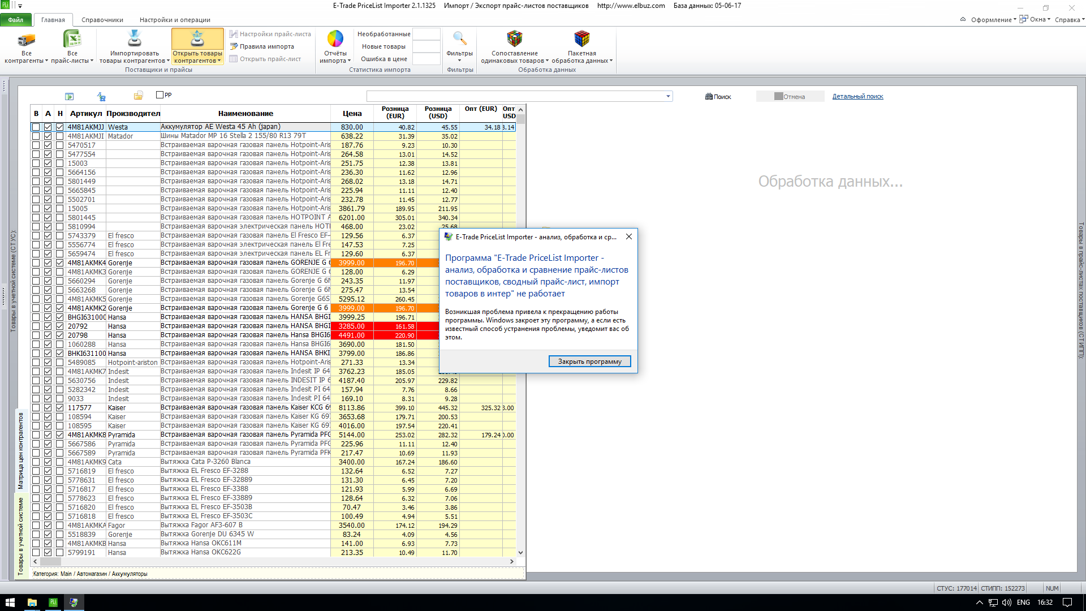Click the binoculars search icon
1086x611 pixels.
(x=709, y=97)
